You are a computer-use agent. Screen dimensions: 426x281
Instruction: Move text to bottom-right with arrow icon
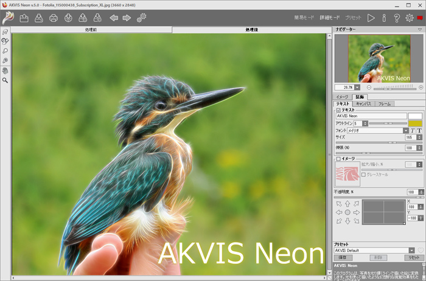[356, 221]
